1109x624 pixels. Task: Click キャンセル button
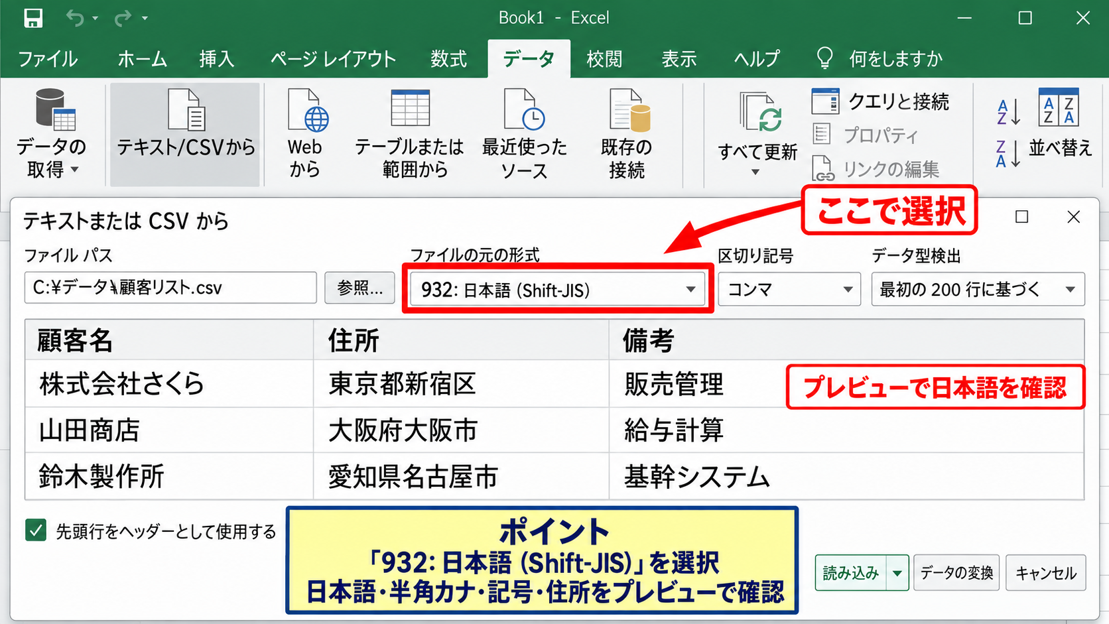pyautogui.click(x=1046, y=573)
